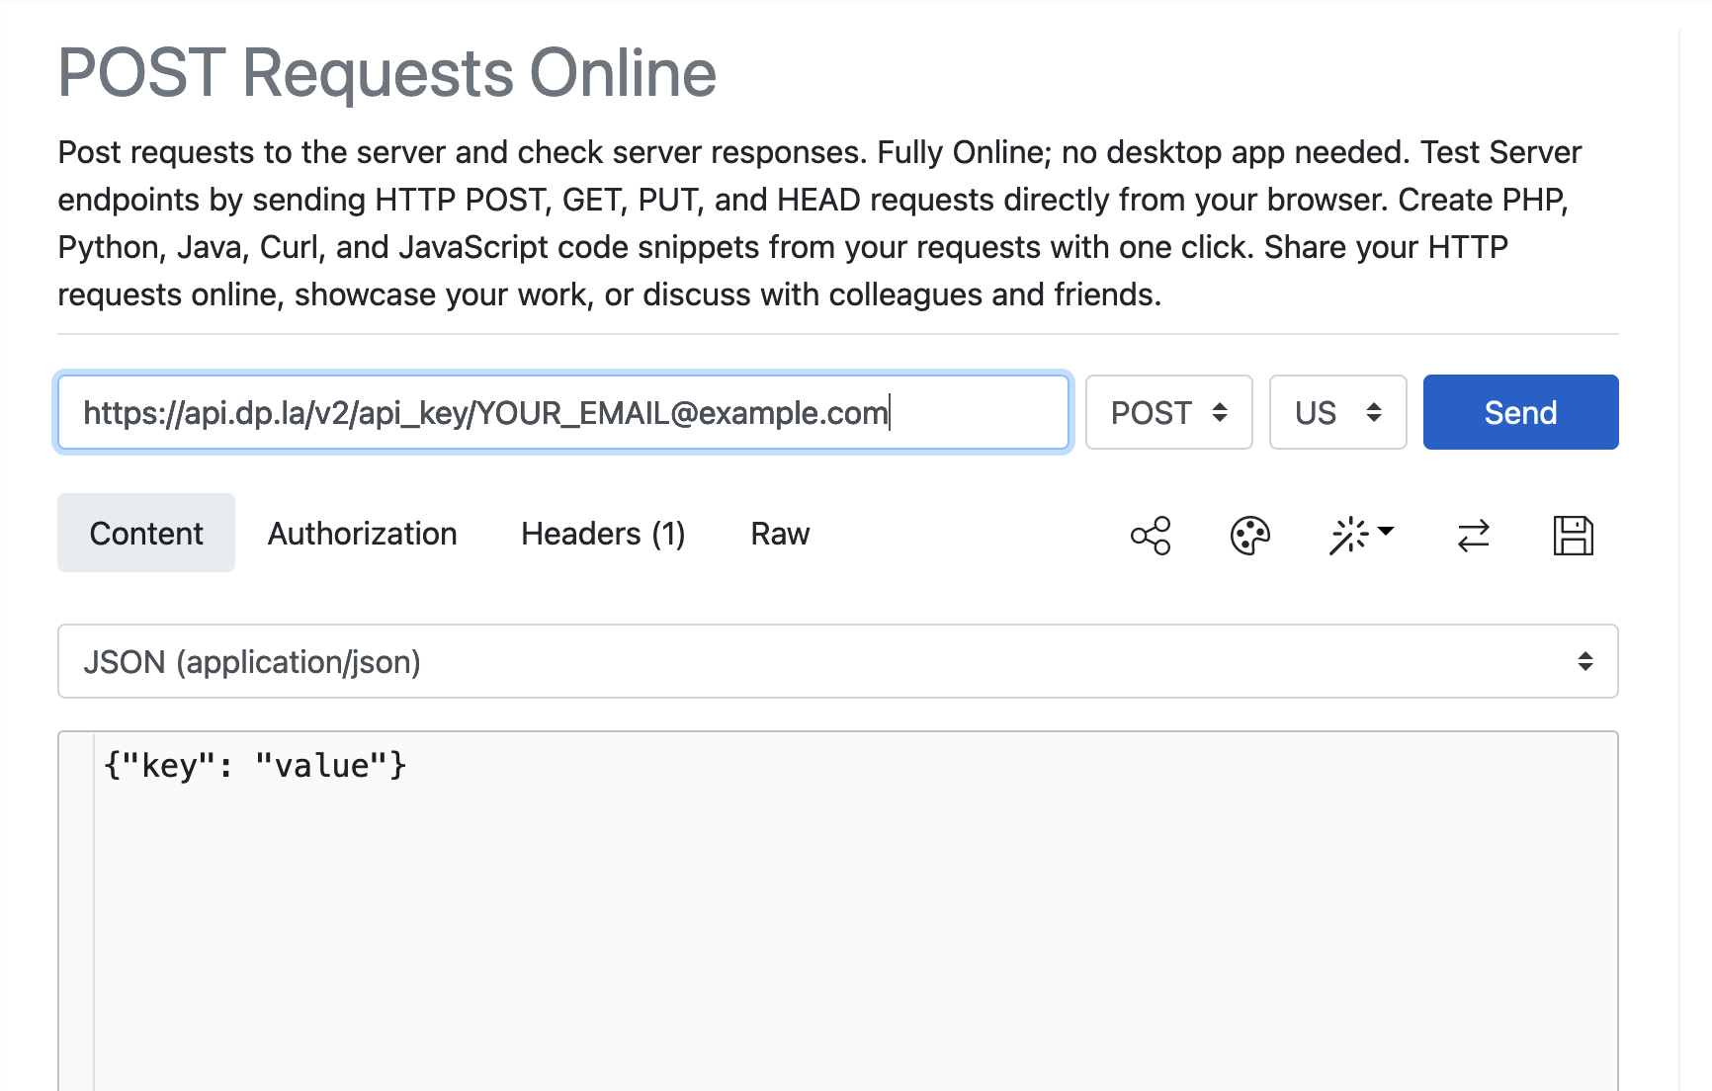This screenshot has height=1091, width=1712.
Task: Click the POST Requests Online heading
Action: [386, 73]
